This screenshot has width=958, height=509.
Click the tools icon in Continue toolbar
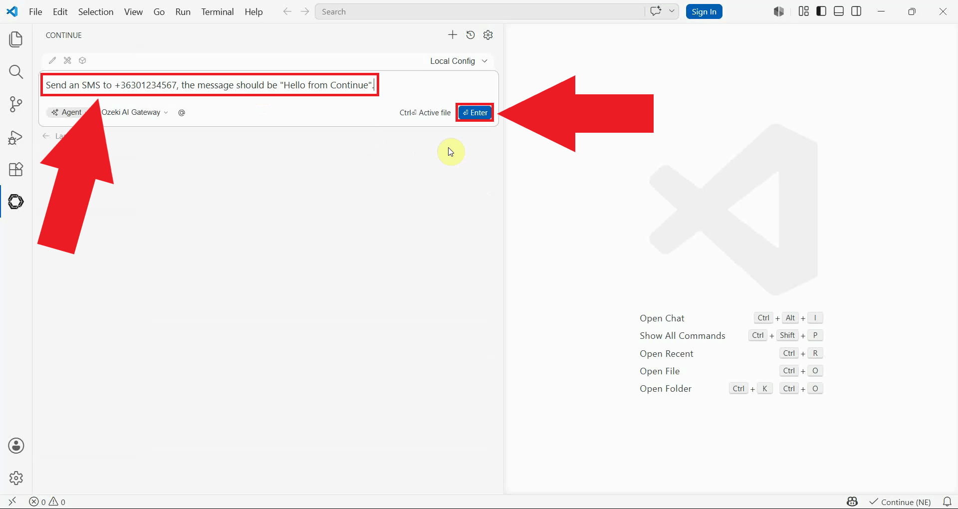tap(67, 60)
